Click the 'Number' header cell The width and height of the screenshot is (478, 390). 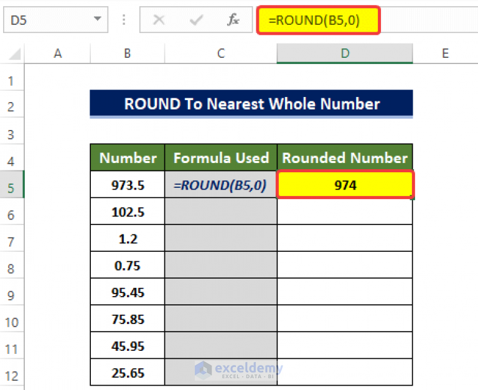[128, 158]
